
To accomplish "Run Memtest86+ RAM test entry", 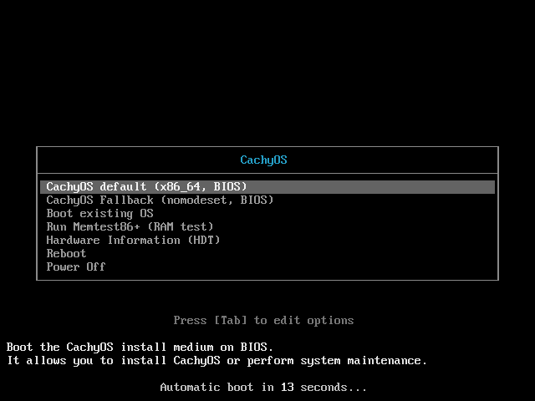I will click(x=130, y=226).
